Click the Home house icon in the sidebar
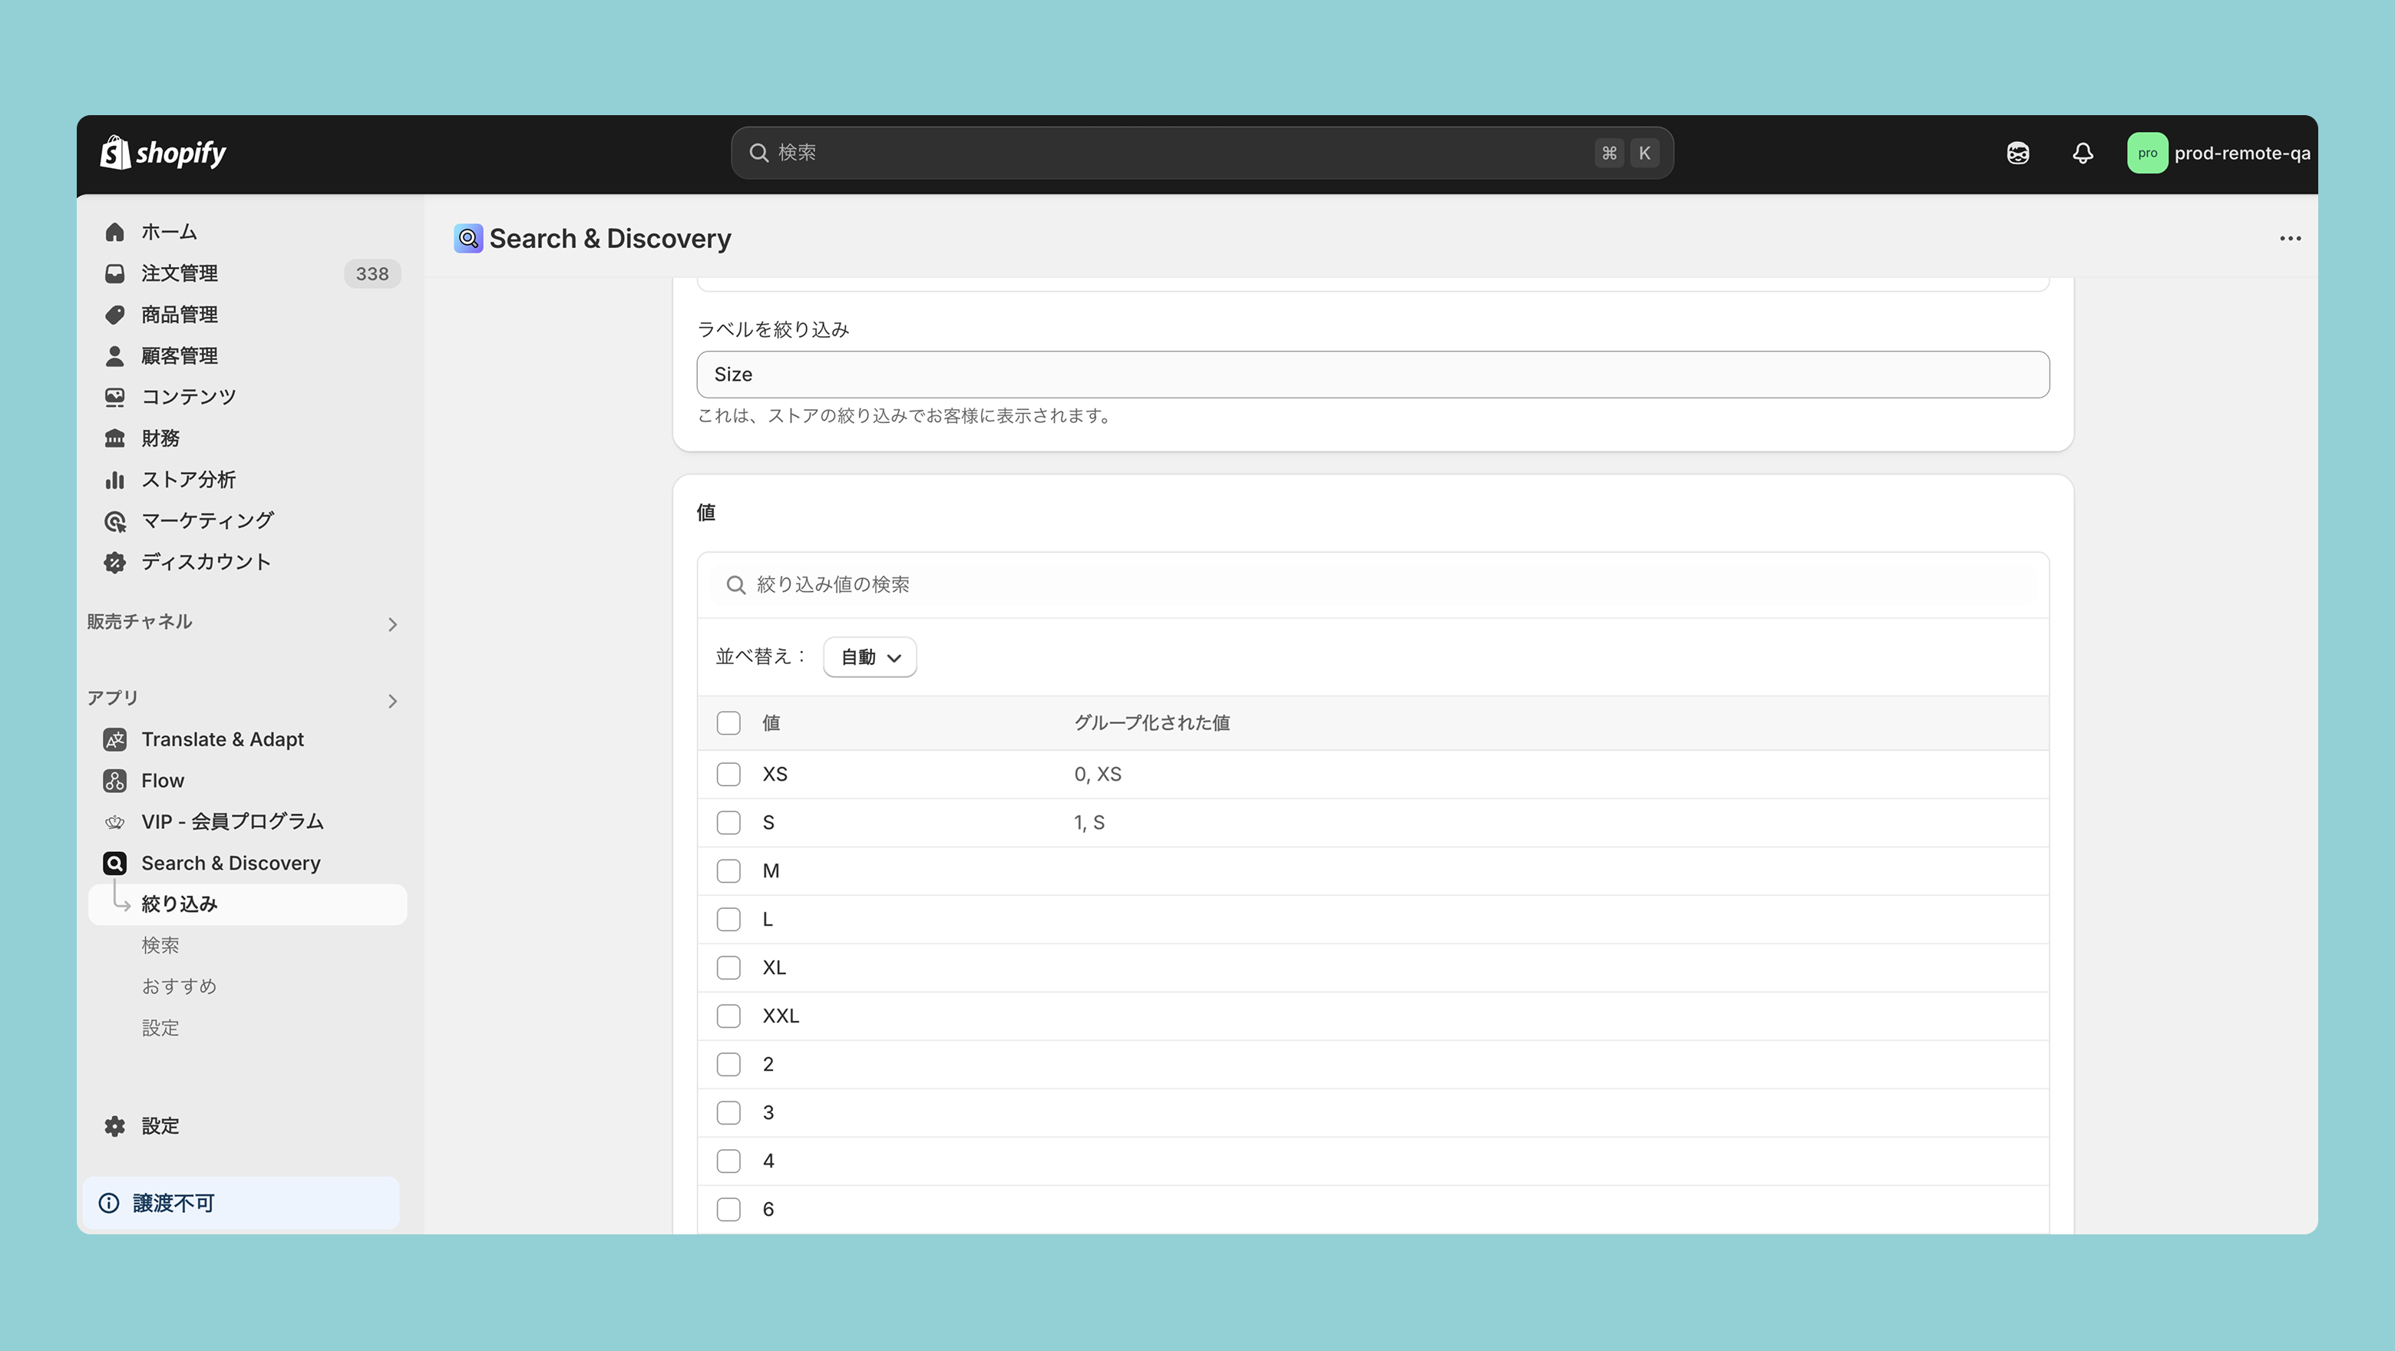 tap(114, 232)
